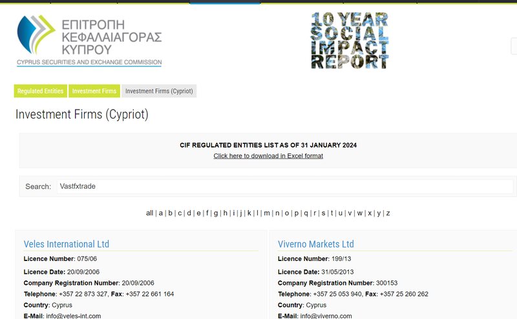517x319 pixels.
Task: Filter firms by letter n
Action: click(x=277, y=213)
